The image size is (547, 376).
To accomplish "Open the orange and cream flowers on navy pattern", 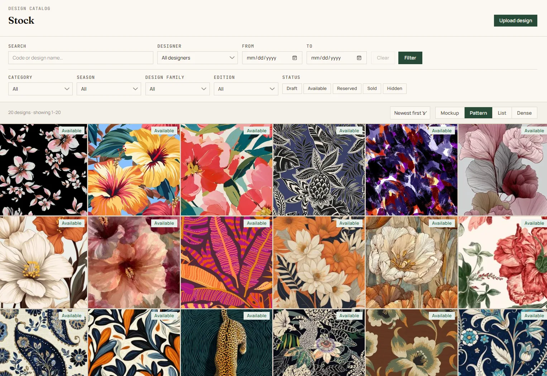I will coord(319,262).
